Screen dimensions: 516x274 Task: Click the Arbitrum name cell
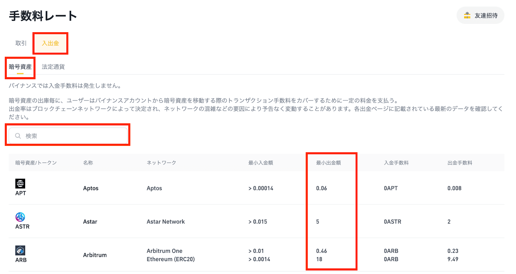(95, 255)
